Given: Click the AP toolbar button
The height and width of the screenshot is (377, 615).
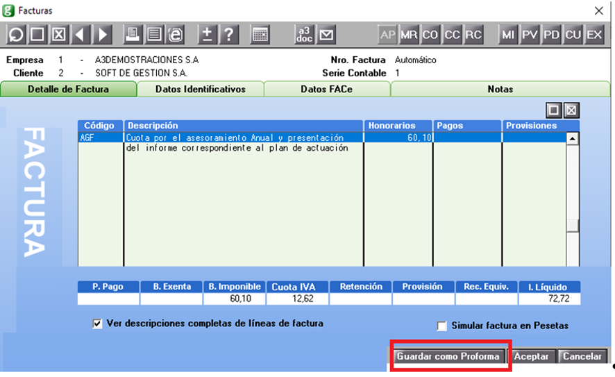Looking at the screenshot, I should [387, 35].
